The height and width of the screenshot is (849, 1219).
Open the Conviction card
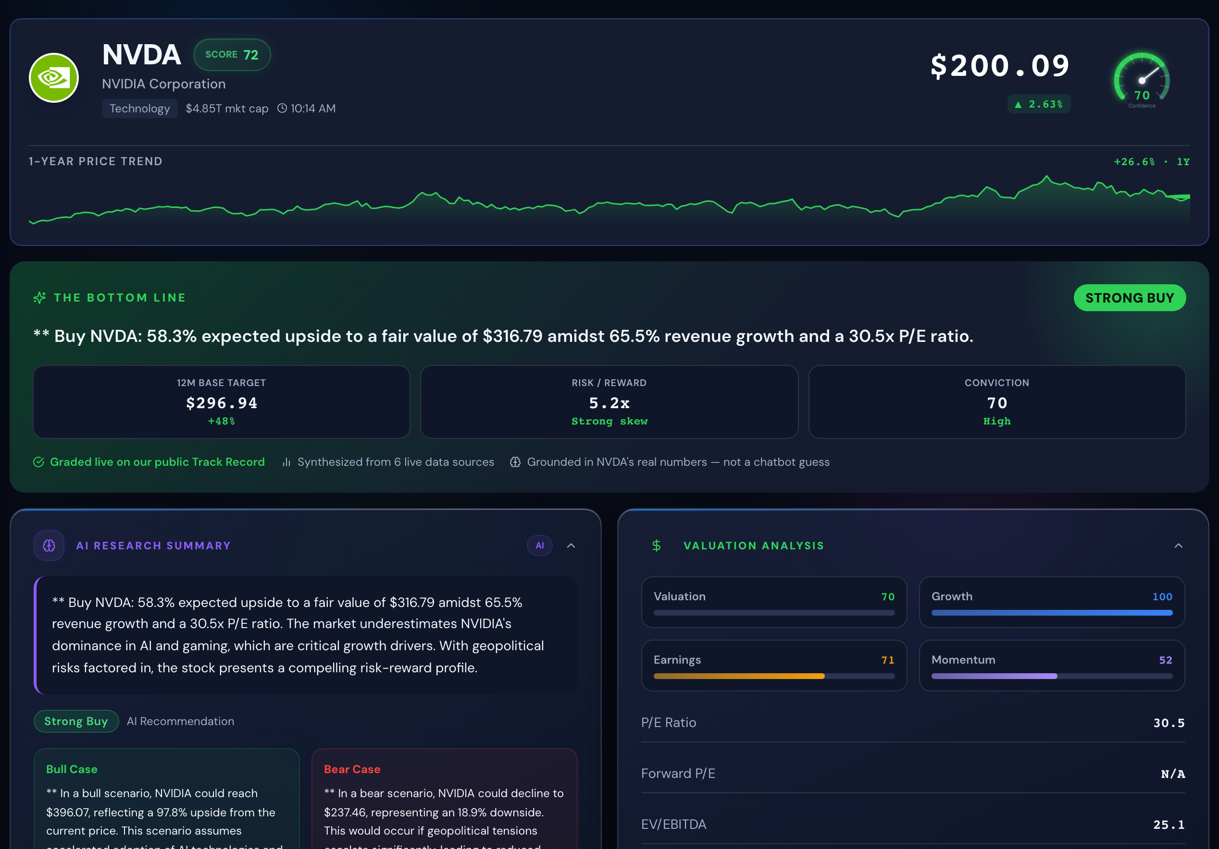tap(996, 402)
